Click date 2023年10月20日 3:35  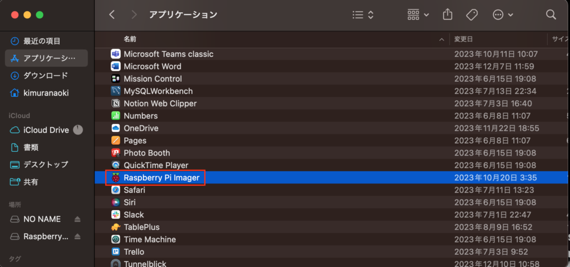click(x=496, y=177)
